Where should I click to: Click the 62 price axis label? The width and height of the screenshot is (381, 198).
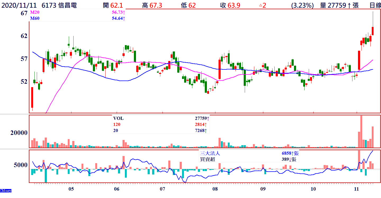click(24, 36)
